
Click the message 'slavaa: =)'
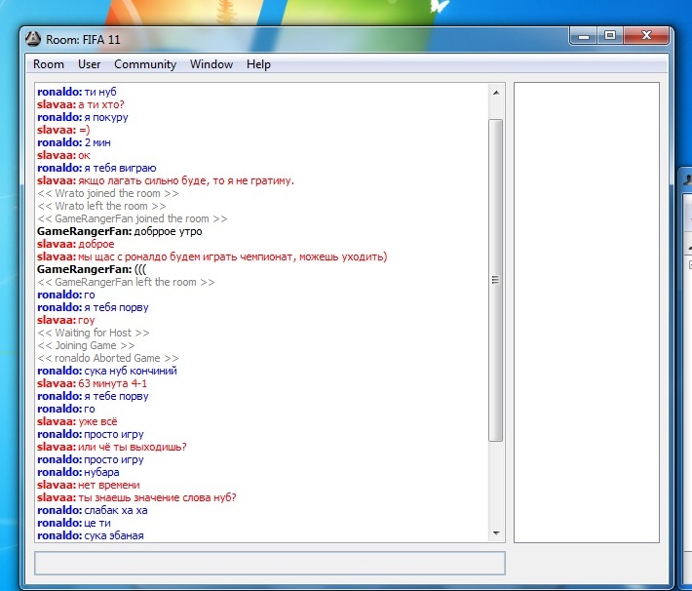(63, 130)
